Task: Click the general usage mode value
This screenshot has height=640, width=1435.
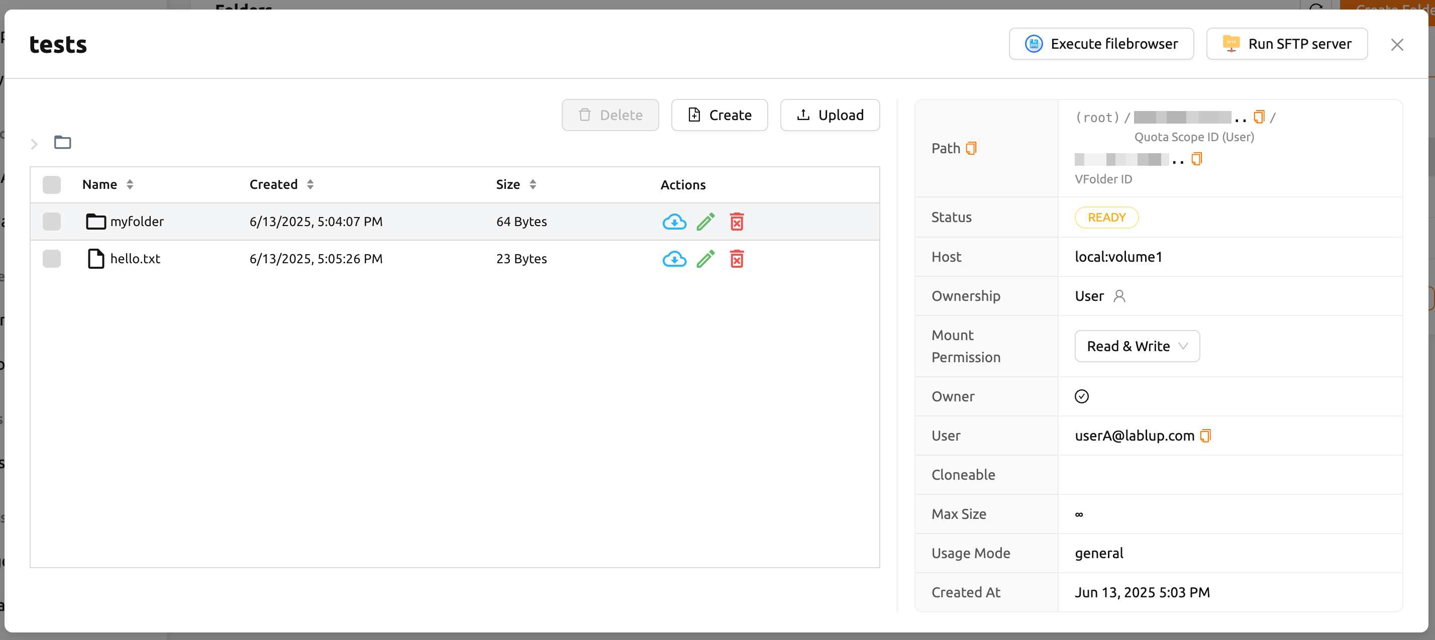Action: tap(1098, 554)
